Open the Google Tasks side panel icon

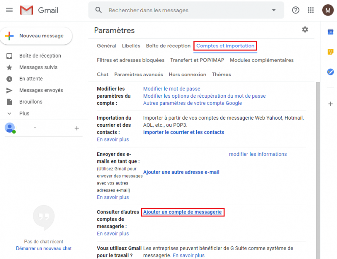(331, 72)
